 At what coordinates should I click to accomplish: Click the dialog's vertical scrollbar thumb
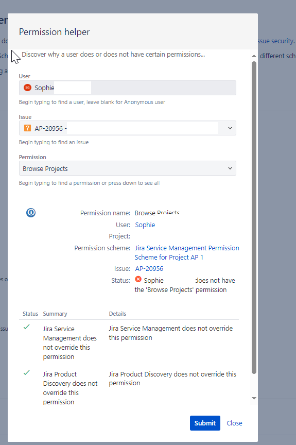point(254,217)
